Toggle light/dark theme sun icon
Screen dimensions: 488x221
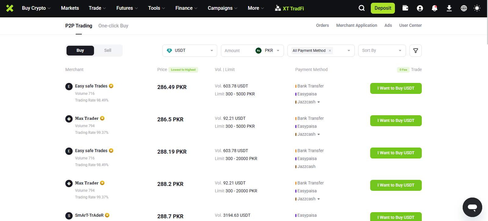477,8
